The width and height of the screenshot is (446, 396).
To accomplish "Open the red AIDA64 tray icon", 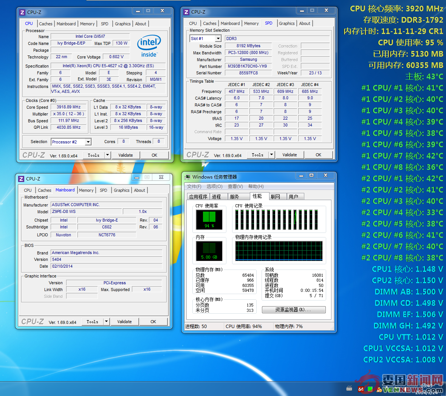I will [x=361, y=389].
